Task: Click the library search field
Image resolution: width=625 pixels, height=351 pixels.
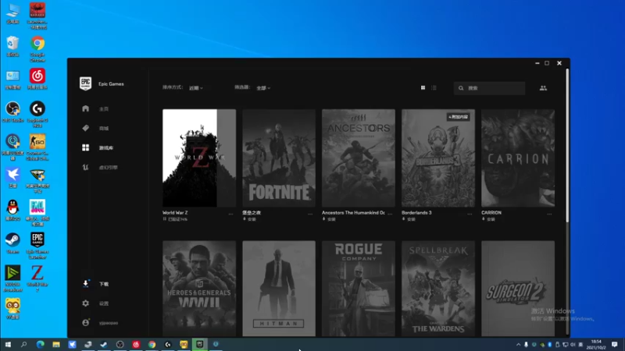Action: click(x=489, y=88)
